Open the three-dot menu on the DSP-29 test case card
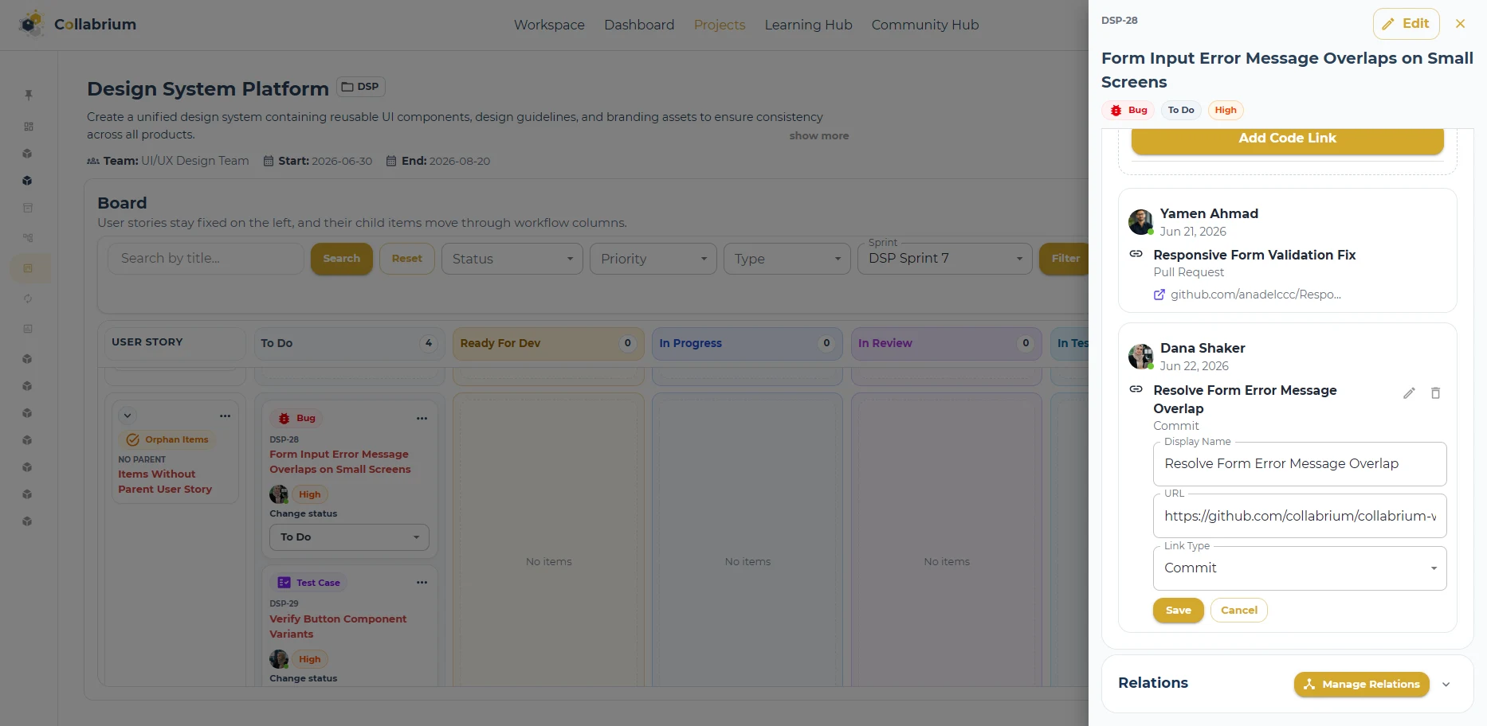 [x=422, y=583]
